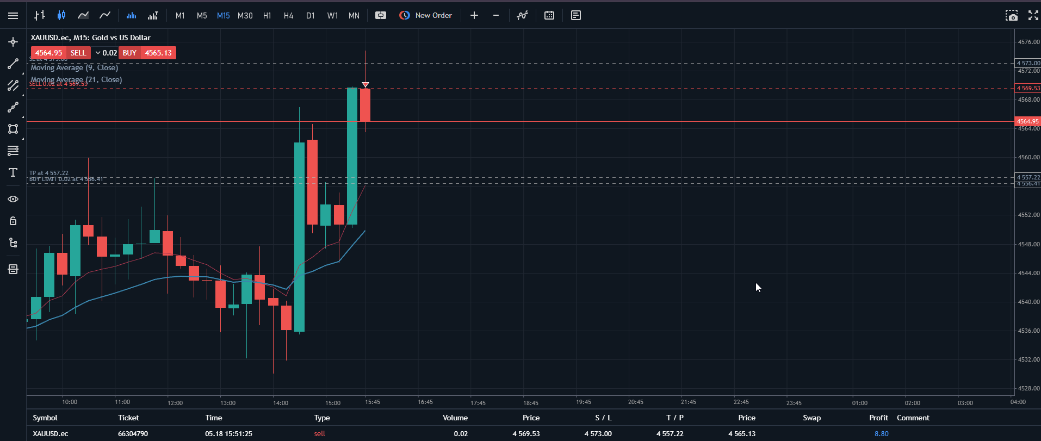Open the indicators list
This screenshot has height=441, width=1041.
pos(522,16)
